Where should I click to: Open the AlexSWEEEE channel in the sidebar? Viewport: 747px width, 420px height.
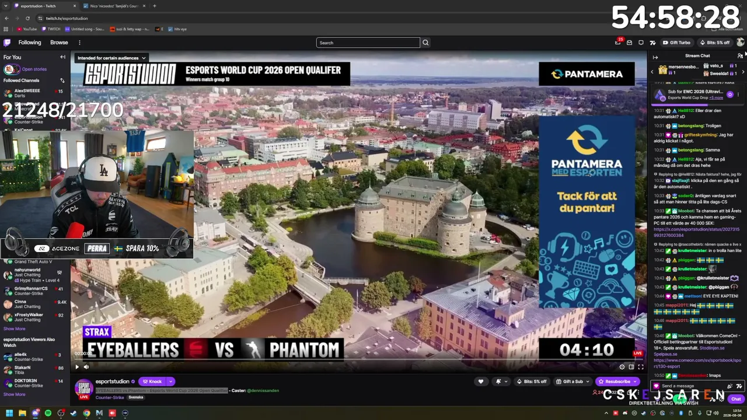click(35, 93)
